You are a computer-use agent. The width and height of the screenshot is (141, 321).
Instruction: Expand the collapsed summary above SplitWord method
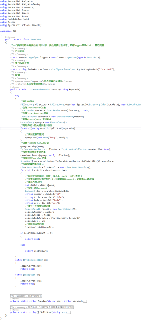coord(42,307)
